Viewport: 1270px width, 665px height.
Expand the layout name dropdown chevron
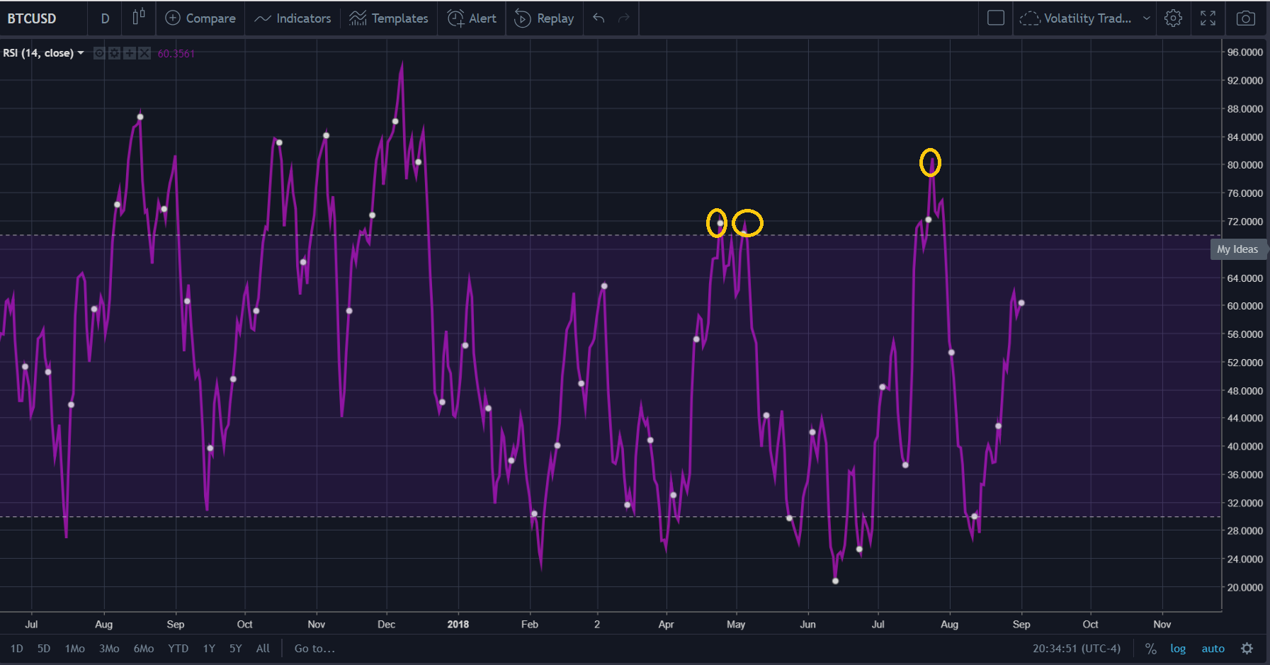1147,18
